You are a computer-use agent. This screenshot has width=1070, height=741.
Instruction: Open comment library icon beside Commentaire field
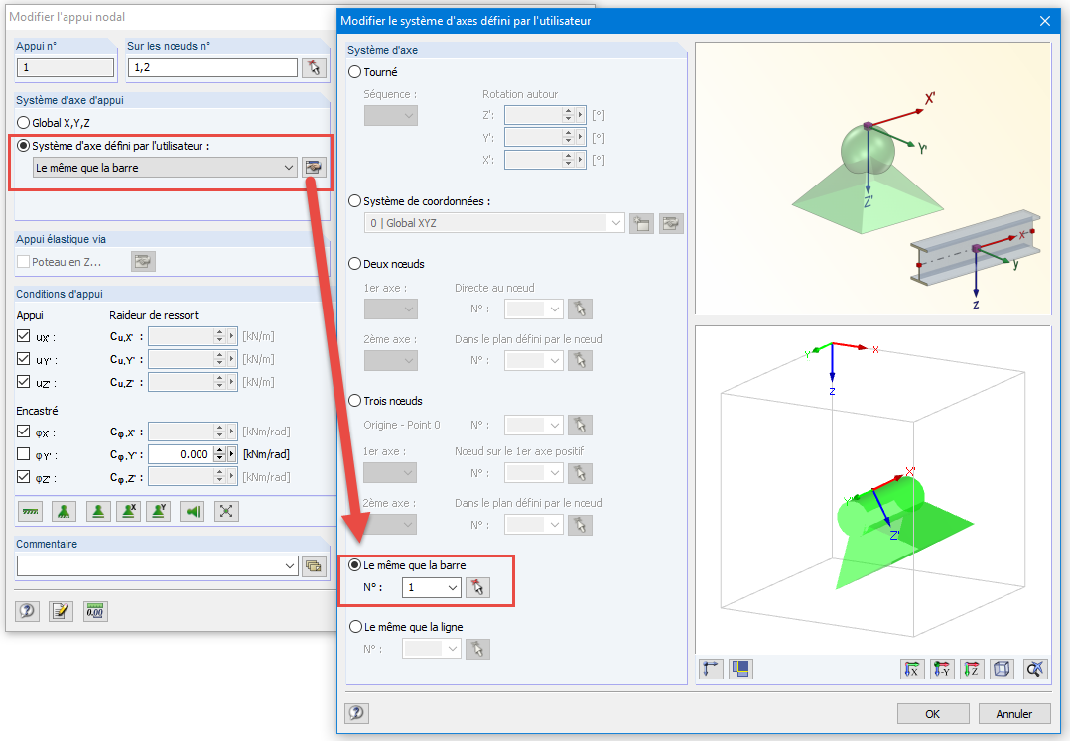click(x=314, y=565)
